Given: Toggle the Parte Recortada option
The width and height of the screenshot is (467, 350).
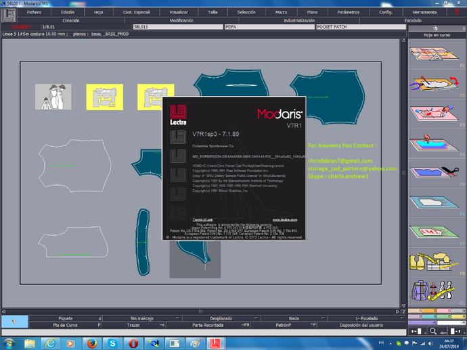Looking at the screenshot, I should 208,325.
